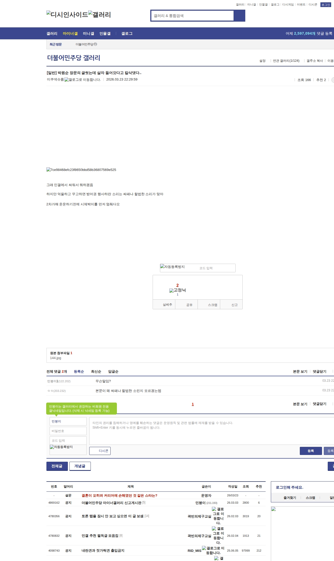This screenshot has height=561, width=334.
Task: Click the fully visible blue 등록 comment submit button
Action: point(311,451)
